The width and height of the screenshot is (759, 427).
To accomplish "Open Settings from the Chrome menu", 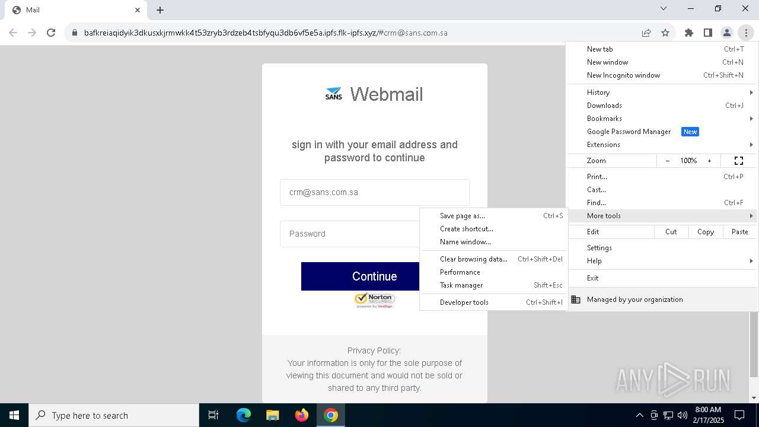I will [x=662, y=248].
